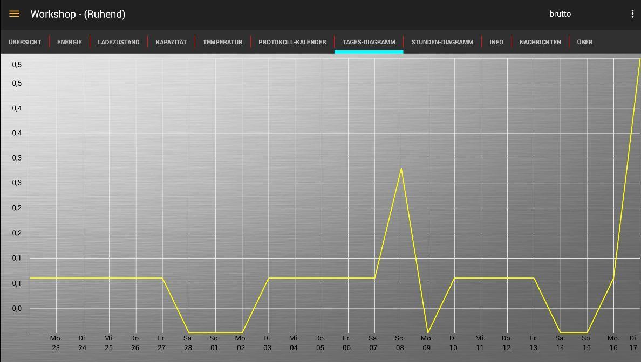Click the 'Do. 12' axis label
The width and height of the screenshot is (641, 362).
pyautogui.click(x=507, y=343)
